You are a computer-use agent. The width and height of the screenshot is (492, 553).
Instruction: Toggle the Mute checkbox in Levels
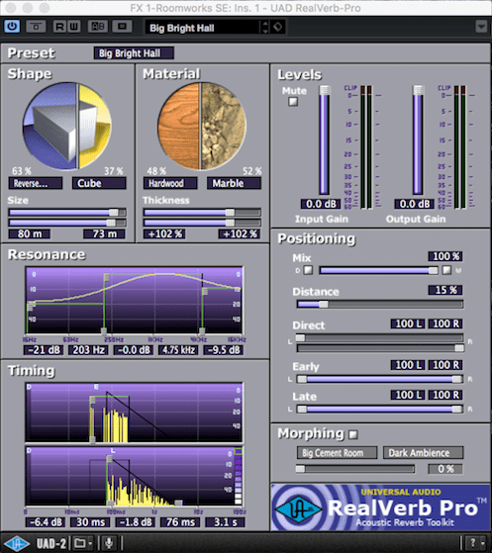(x=293, y=102)
